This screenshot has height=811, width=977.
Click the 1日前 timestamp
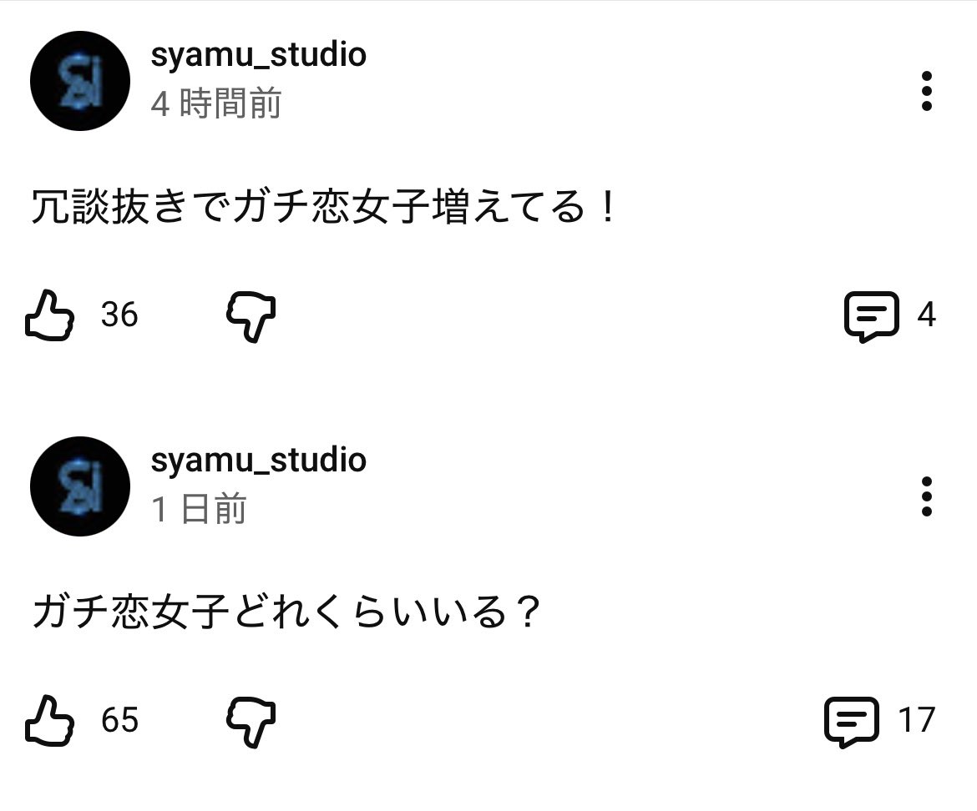199,510
